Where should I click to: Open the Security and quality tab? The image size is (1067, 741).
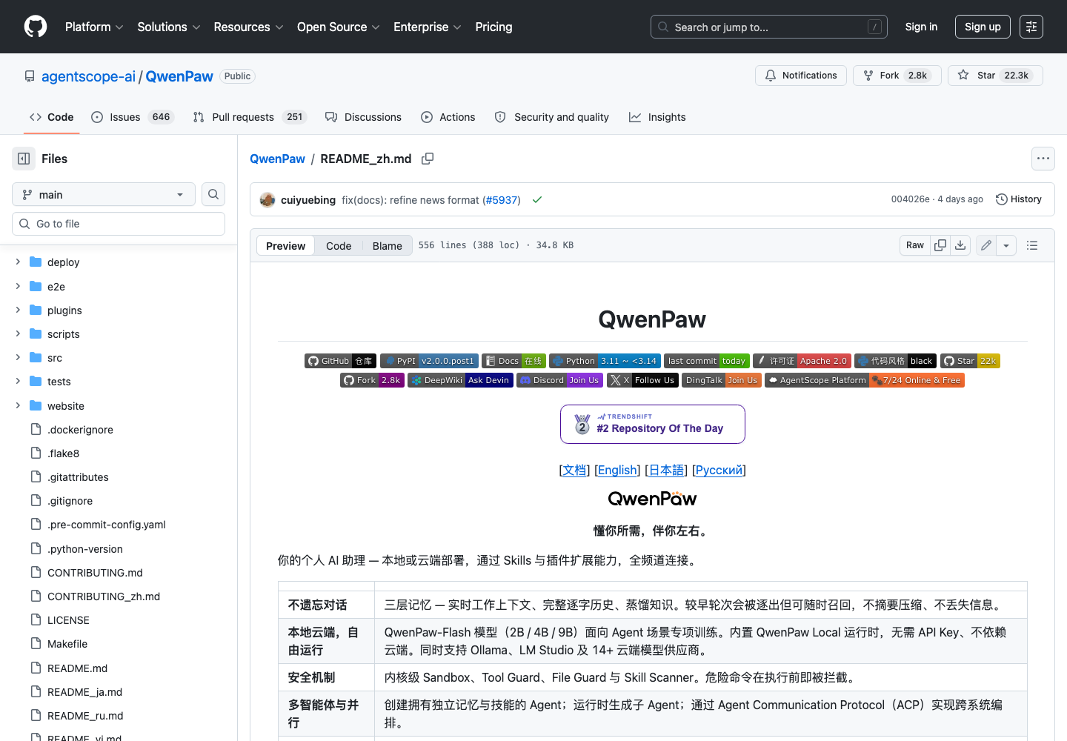(x=552, y=117)
